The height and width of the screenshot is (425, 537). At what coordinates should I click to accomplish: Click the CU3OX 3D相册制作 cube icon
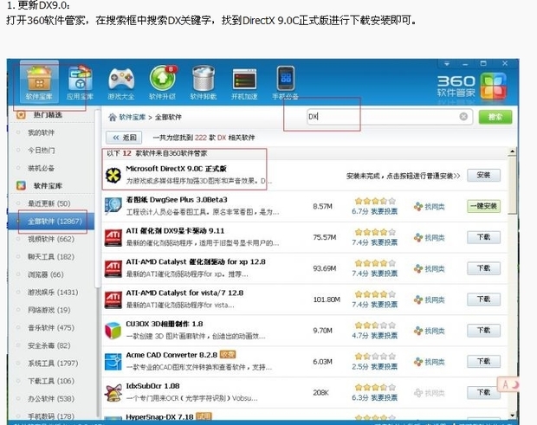(x=113, y=331)
